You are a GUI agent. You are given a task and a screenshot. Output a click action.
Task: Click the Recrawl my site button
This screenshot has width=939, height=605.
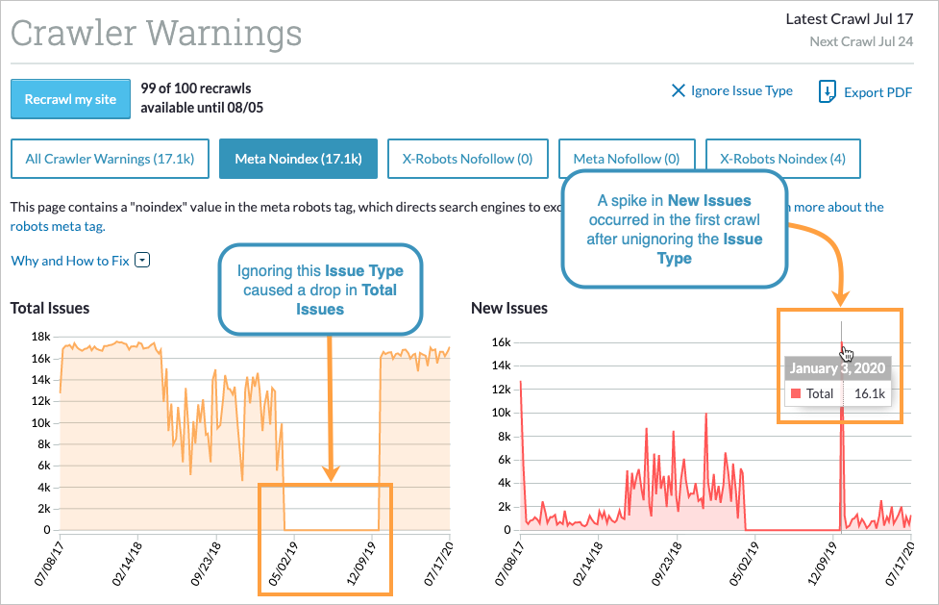click(x=70, y=98)
